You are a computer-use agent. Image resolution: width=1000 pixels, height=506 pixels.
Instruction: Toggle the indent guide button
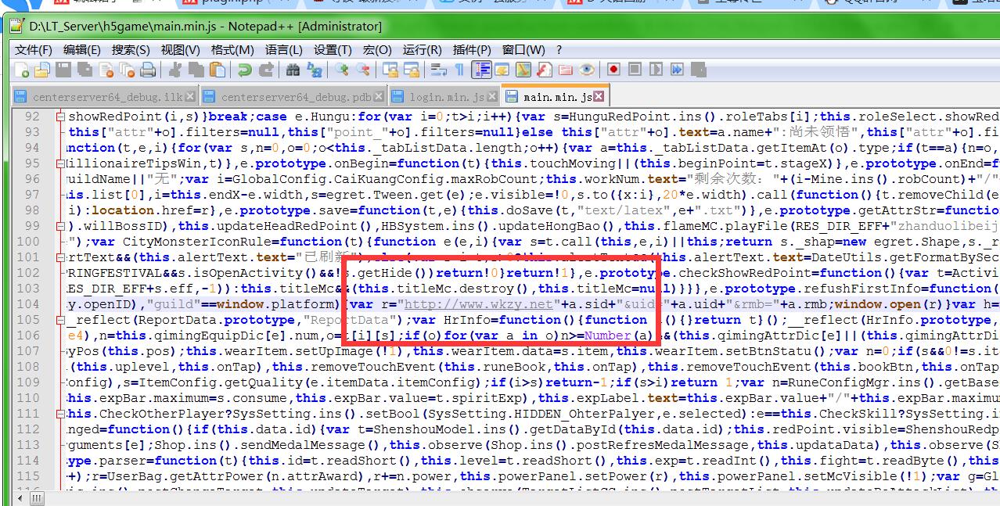coord(481,70)
